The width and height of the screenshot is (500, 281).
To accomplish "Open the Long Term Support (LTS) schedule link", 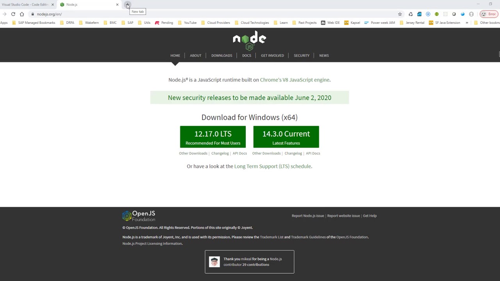I will 273,166.
